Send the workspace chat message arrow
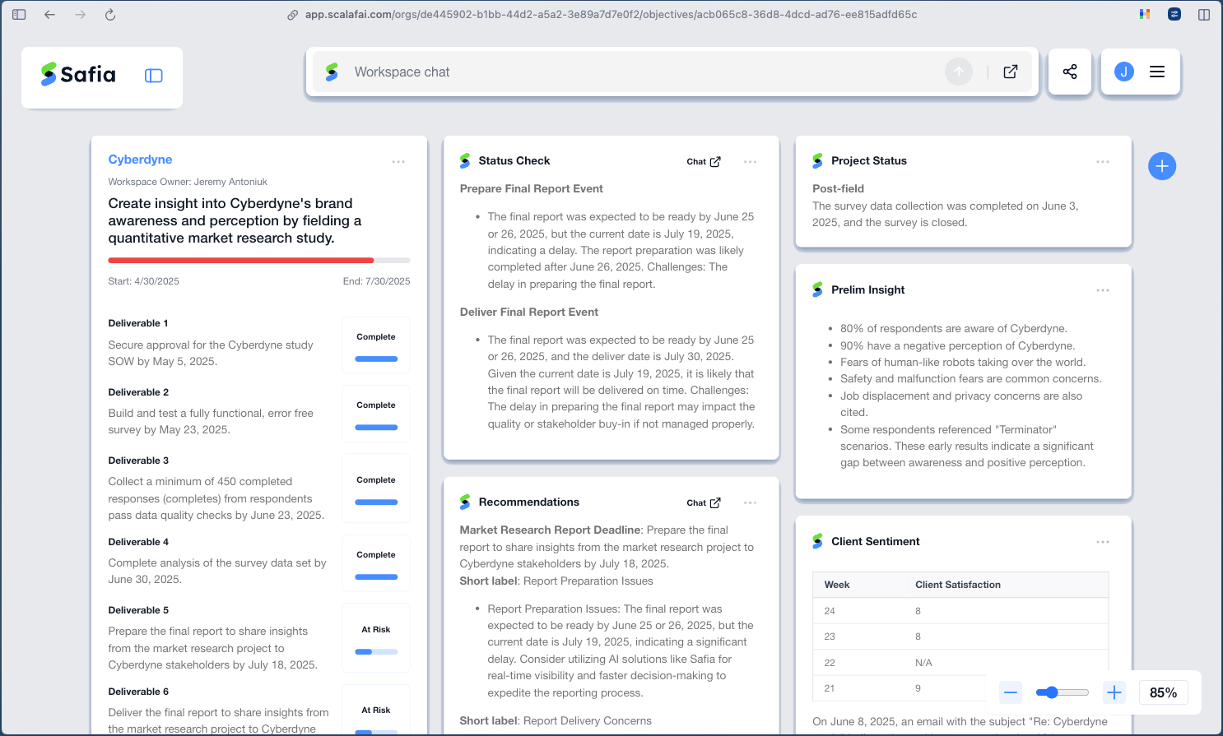Screen dimensions: 1223x736 (x=959, y=72)
